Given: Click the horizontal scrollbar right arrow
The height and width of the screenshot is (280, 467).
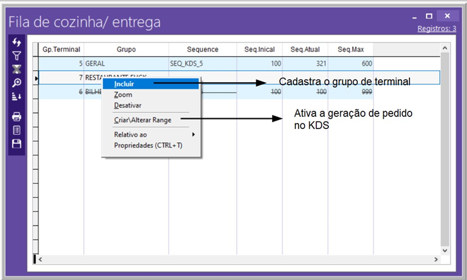Looking at the screenshot, I should coord(435,260).
